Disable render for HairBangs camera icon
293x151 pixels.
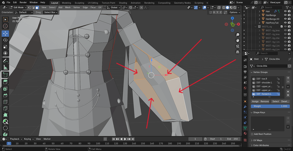coord(289,15)
